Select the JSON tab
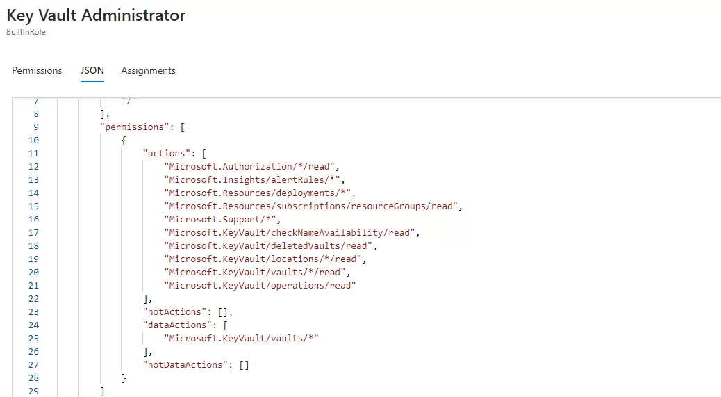The height and width of the screenshot is (397, 721). coord(92,70)
